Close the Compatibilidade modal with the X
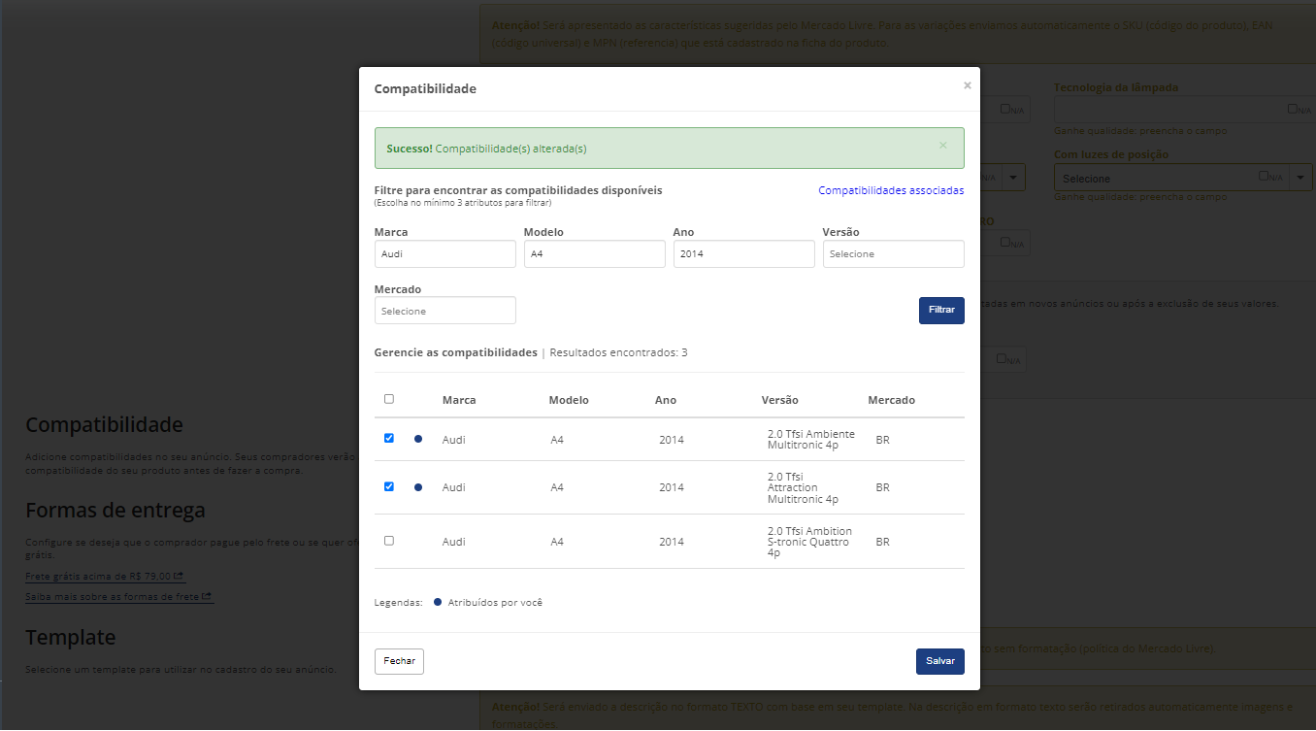Viewport: 1316px width, 731px height. pos(967,85)
